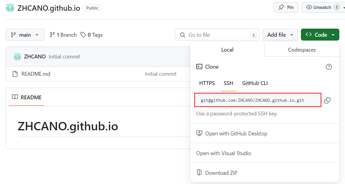Screen dimensions: 345x184
Task: Select the GitHub CLI clone option
Action: (x=255, y=83)
